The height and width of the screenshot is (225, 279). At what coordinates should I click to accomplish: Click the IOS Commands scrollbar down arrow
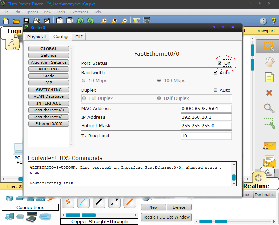pos(234,184)
